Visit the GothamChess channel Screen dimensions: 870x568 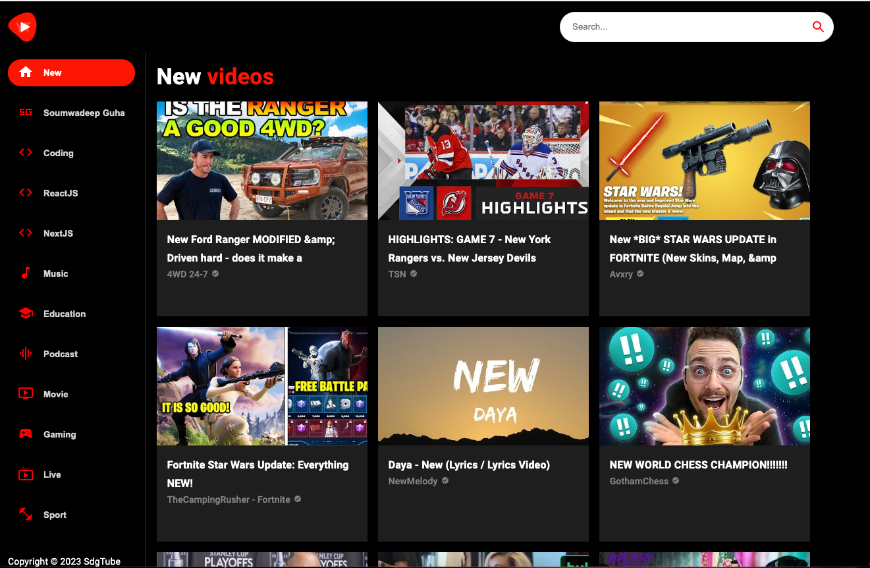[x=639, y=480]
